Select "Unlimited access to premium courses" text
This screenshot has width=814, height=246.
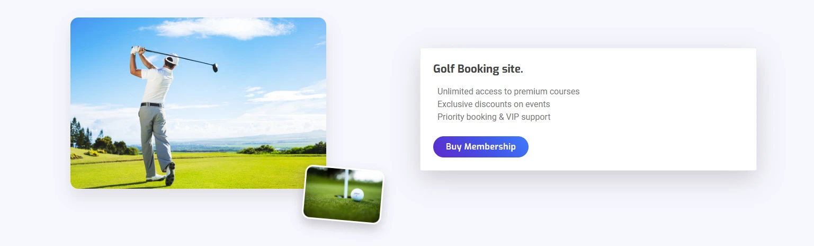point(508,92)
